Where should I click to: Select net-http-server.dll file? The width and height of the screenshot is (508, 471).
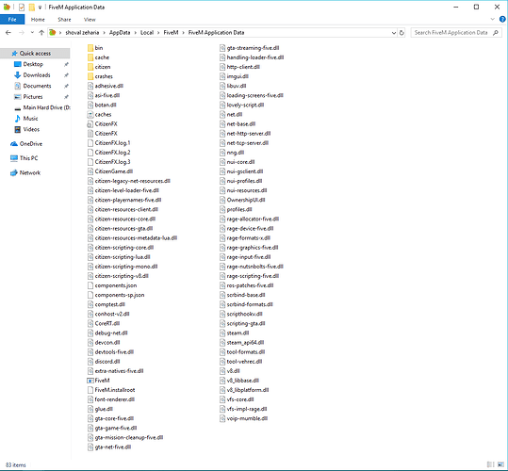click(245, 134)
